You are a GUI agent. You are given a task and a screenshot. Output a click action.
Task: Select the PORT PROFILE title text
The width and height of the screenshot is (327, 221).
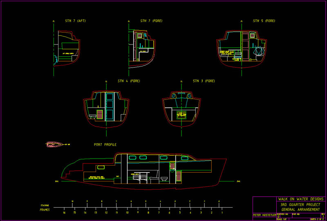coord(105,145)
